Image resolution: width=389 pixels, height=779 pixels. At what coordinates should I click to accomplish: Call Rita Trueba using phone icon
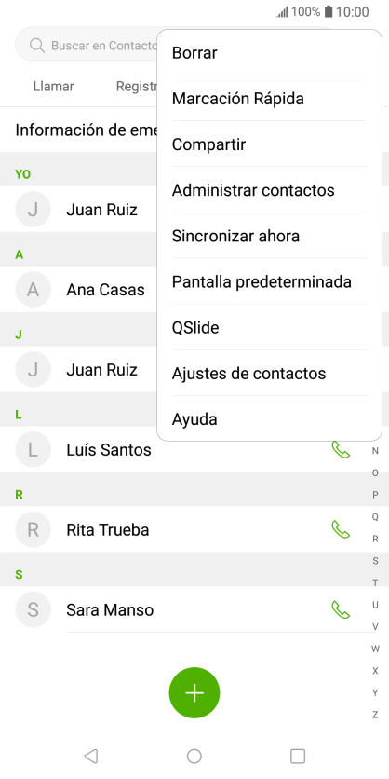click(x=341, y=529)
